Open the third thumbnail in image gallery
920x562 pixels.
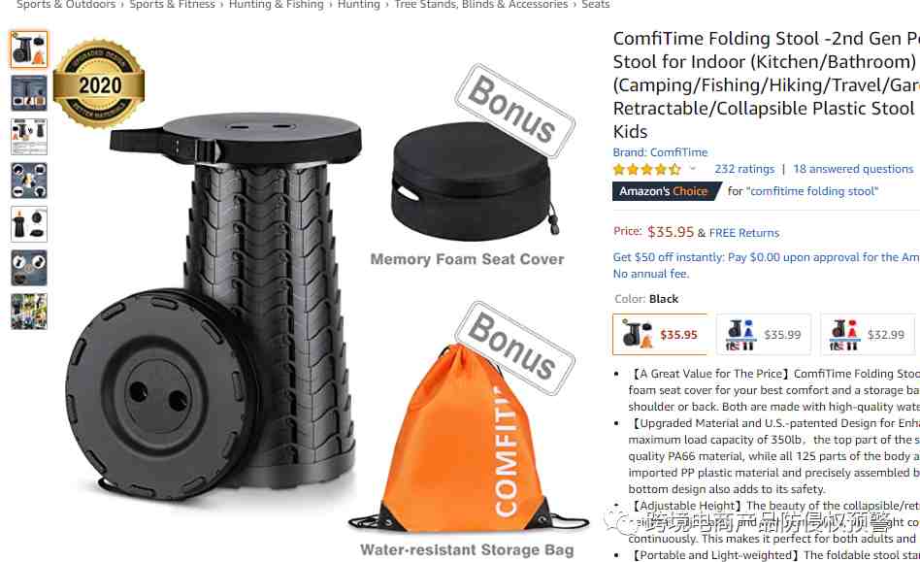29,137
